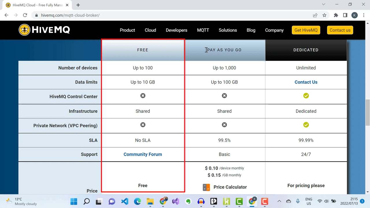
Task: Click the checkmark for Dedicated Private Network
Action: [306, 125]
